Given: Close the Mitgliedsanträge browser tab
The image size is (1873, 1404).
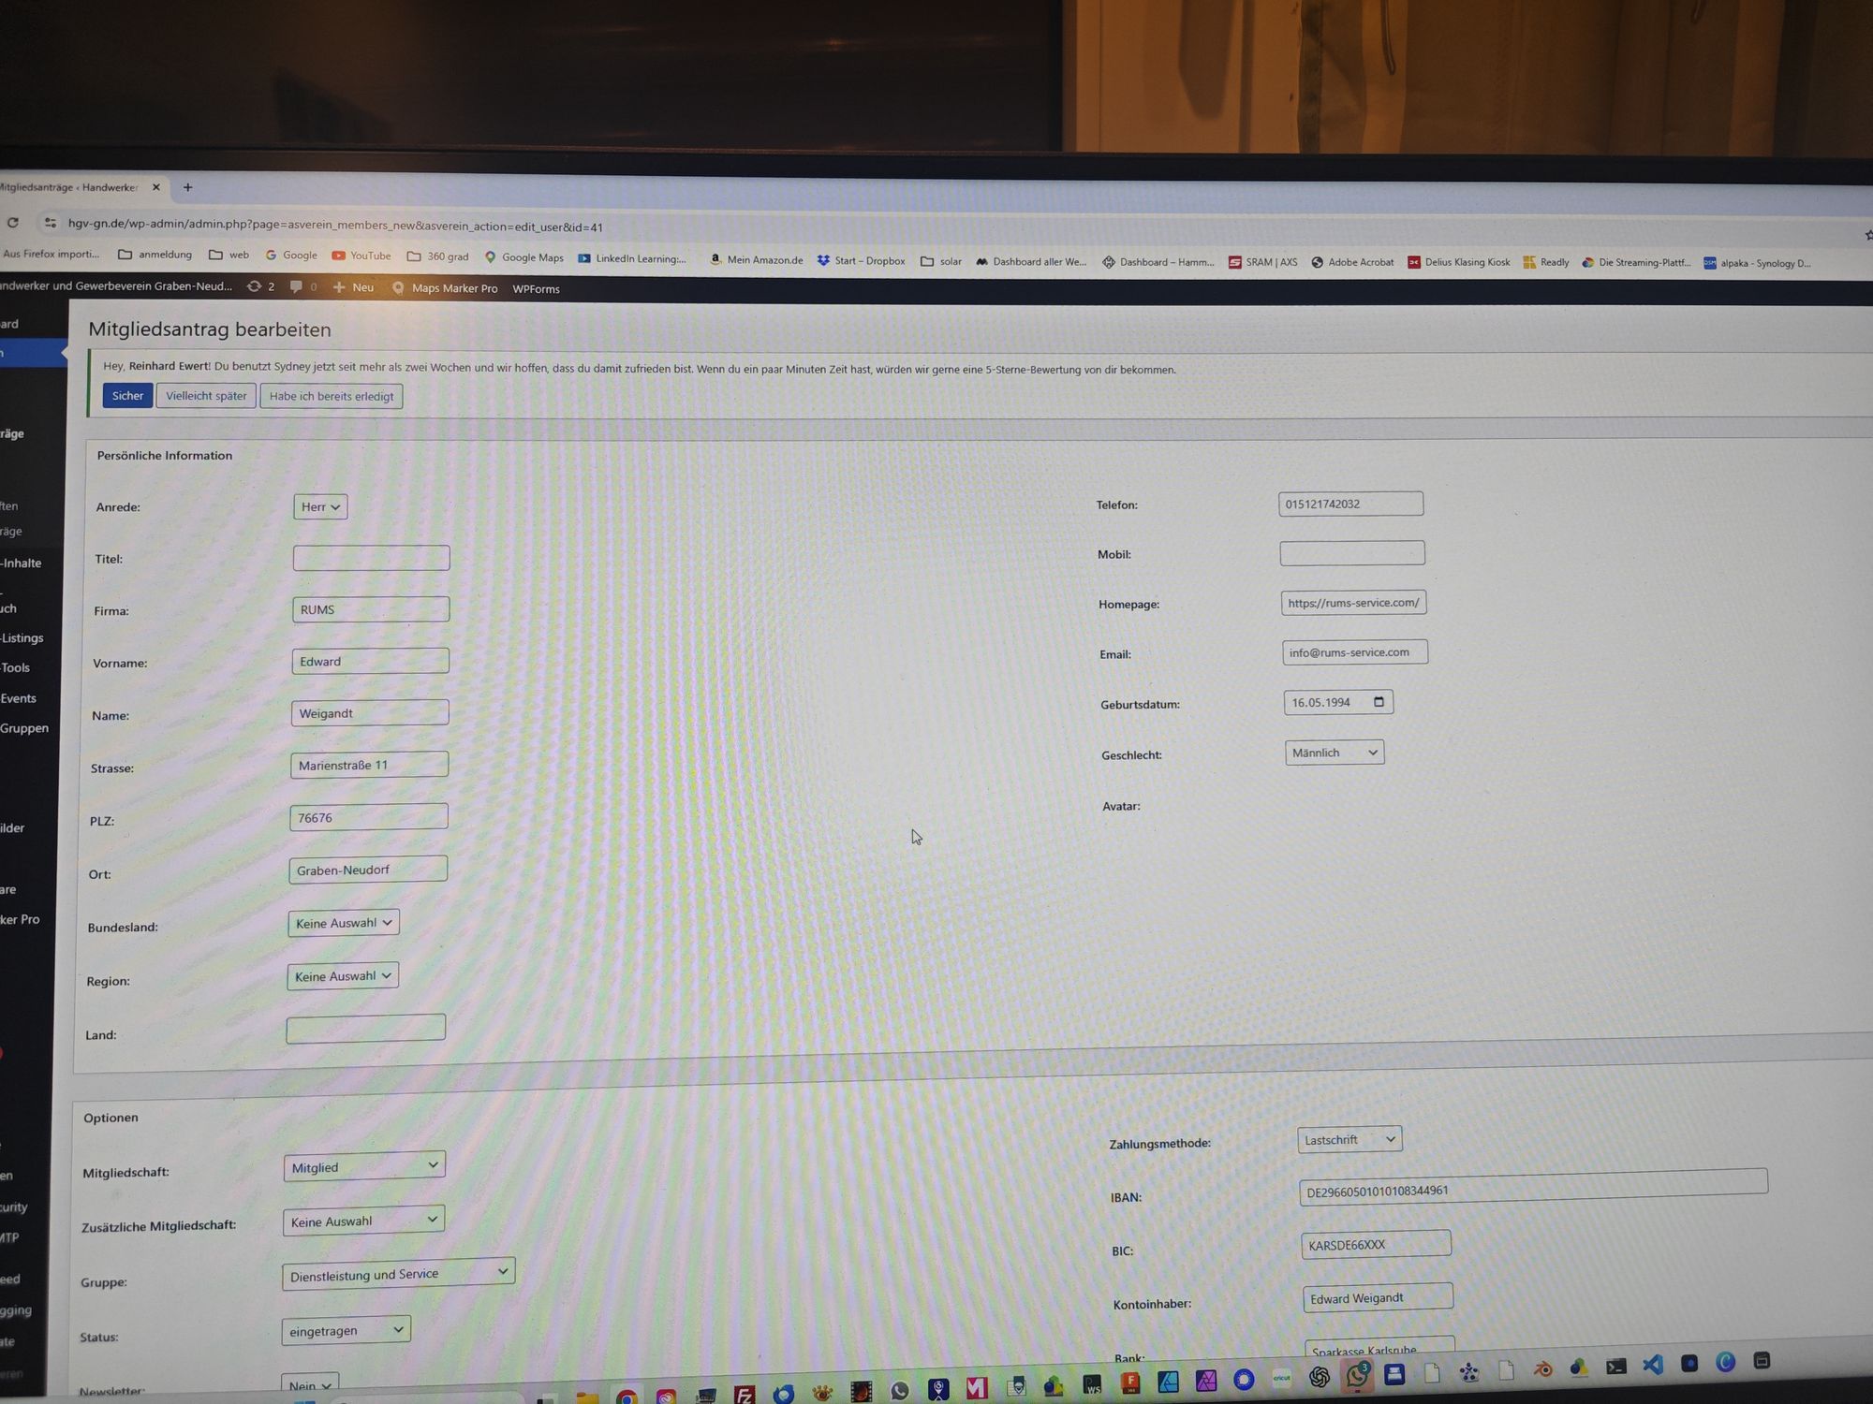Looking at the screenshot, I should 156,187.
